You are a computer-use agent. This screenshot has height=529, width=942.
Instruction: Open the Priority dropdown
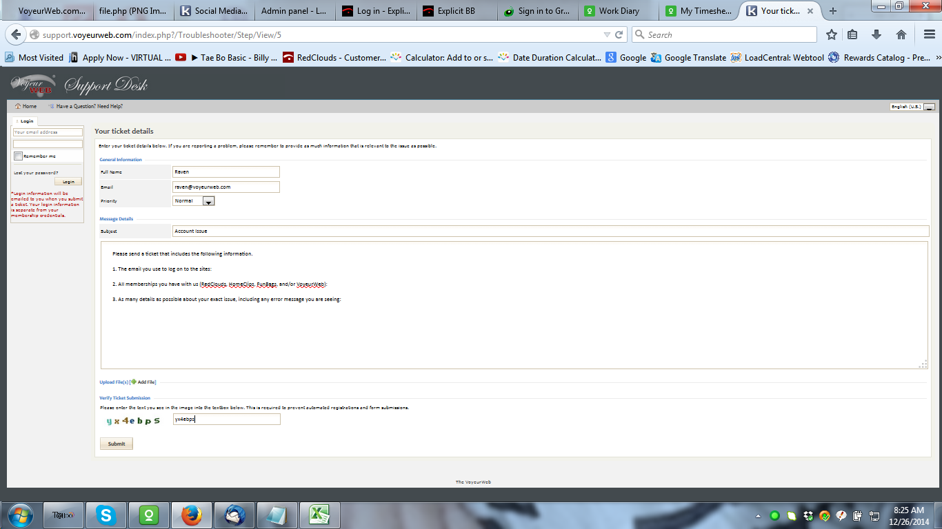pos(208,200)
